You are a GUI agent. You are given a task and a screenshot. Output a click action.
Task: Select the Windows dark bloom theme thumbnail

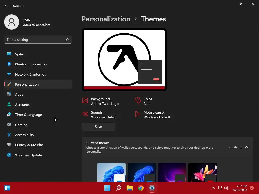click(142, 172)
